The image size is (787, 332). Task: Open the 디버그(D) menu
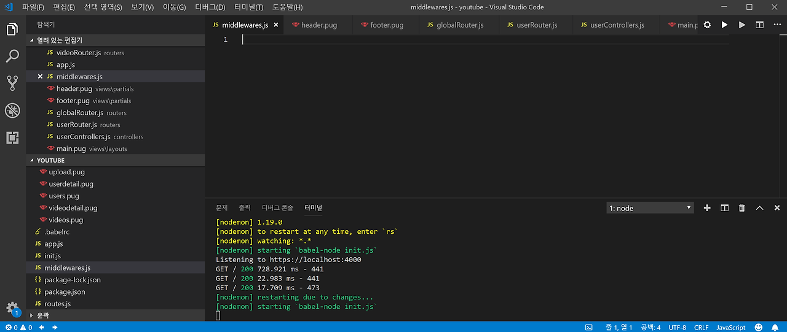[210, 7]
